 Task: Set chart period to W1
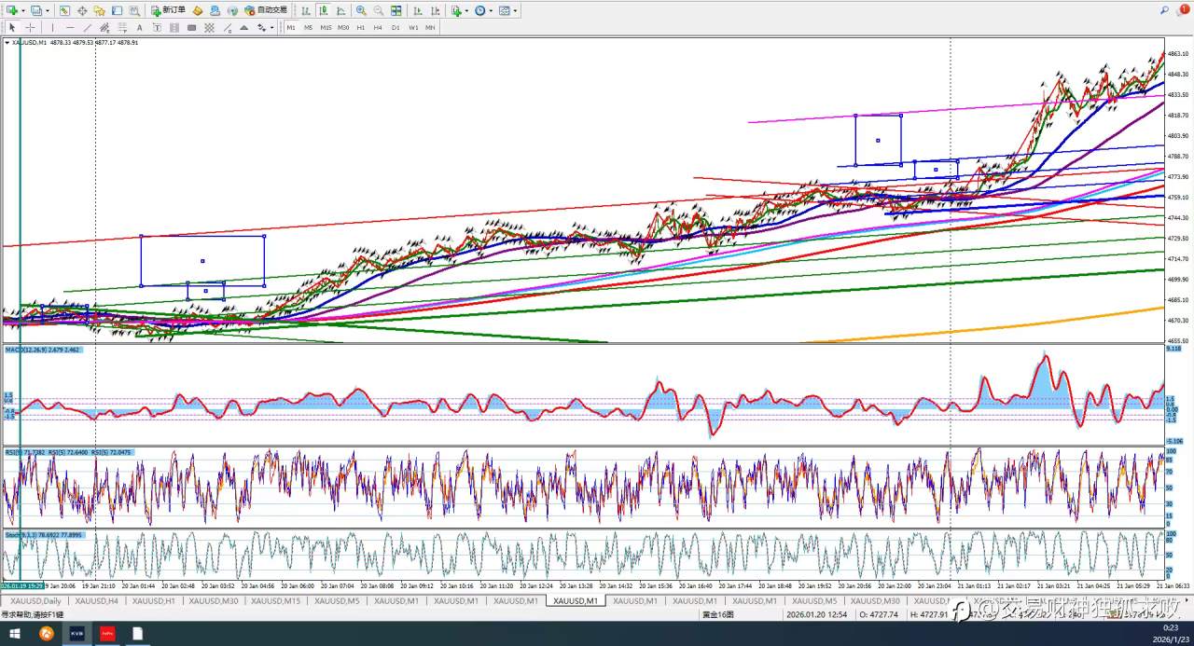pos(413,27)
